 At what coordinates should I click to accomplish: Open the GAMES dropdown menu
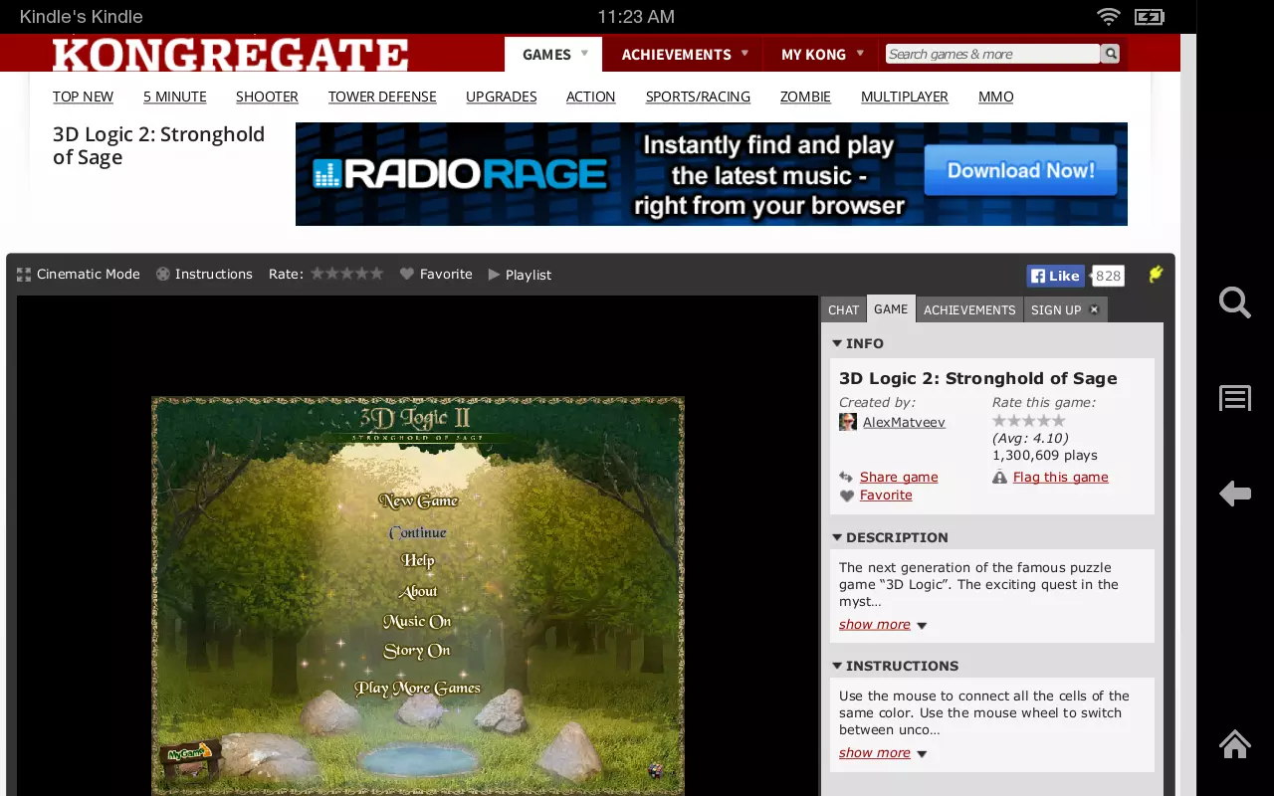tap(553, 55)
